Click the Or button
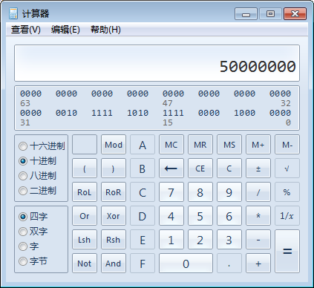The height and width of the screenshot is (288, 314). (x=85, y=216)
